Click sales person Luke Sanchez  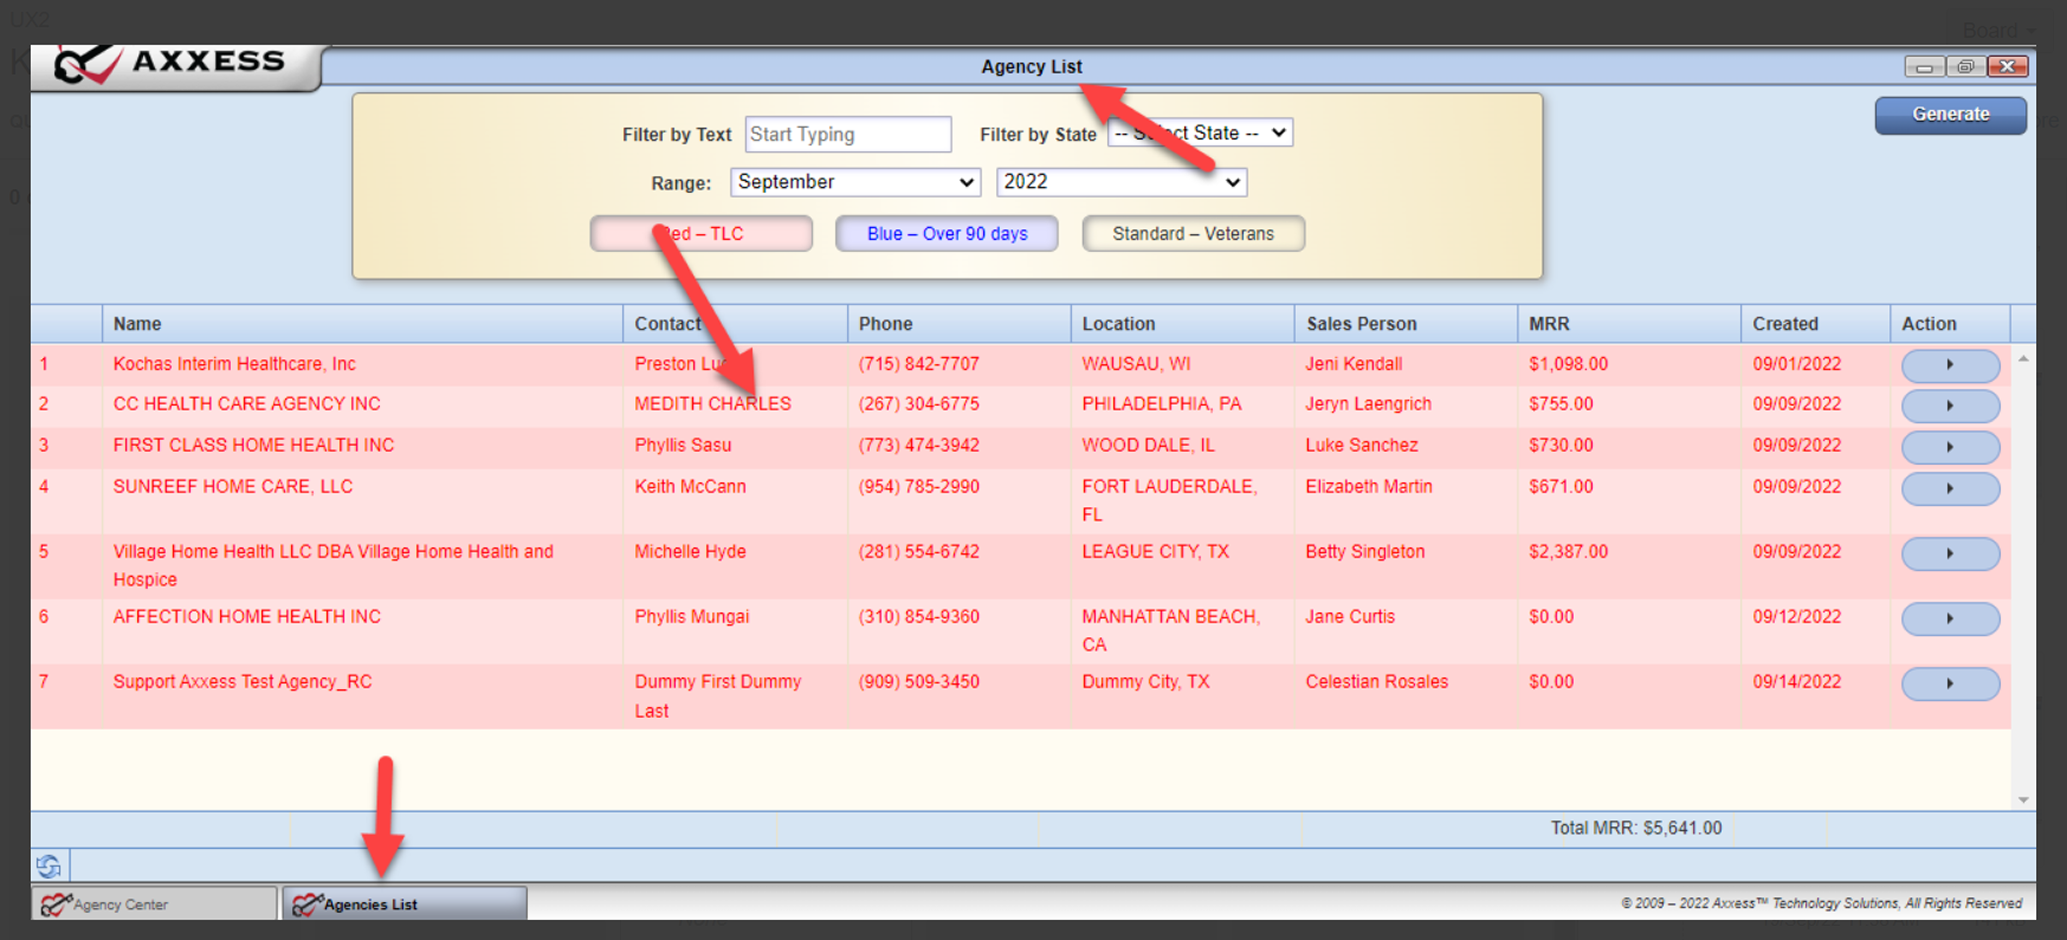tap(1362, 445)
